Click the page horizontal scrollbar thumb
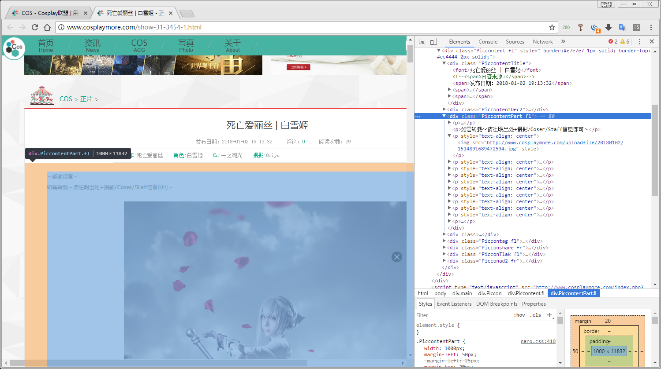This screenshot has height=369, width=661. point(159,363)
